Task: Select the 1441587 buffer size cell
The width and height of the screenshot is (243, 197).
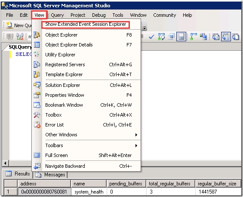Action: 218,192
